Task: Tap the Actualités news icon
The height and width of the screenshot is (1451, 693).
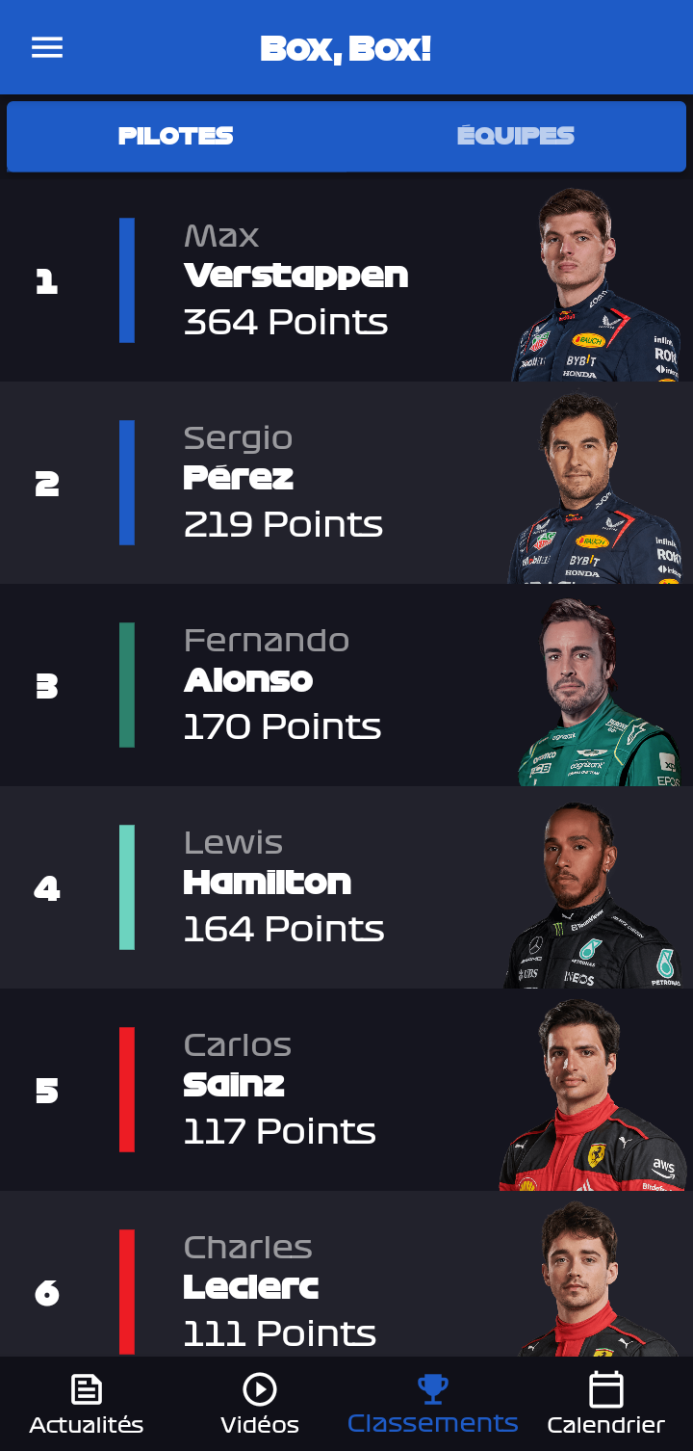Action: coord(87,1389)
